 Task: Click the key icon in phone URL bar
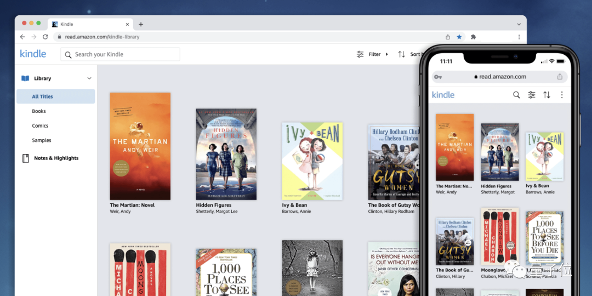[x=438, y=77]
